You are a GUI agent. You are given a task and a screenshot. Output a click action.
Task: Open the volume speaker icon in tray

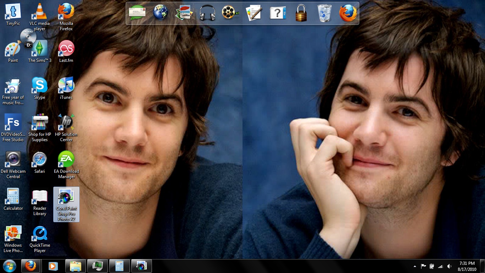[449, 266]
